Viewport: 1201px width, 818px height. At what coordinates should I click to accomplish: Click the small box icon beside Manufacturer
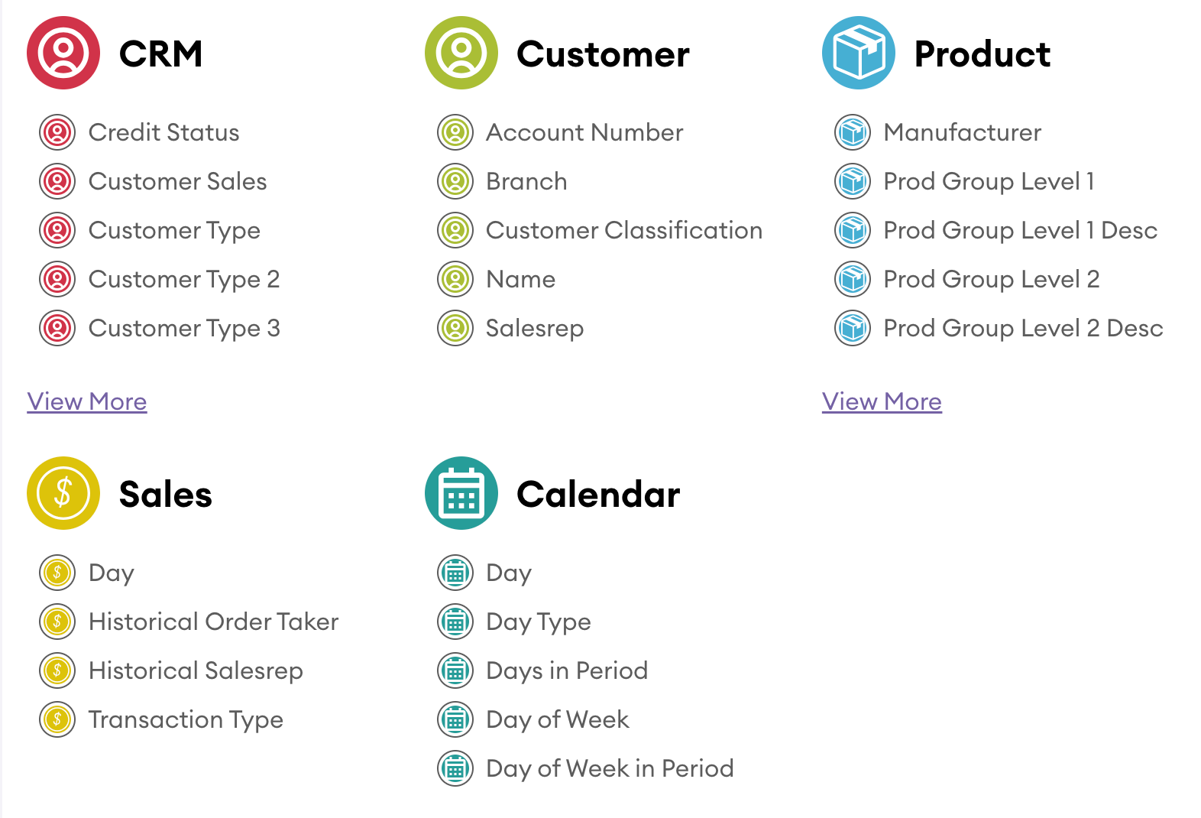point(853,132)
